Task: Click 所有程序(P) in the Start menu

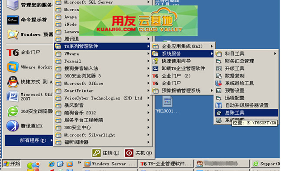Action: tap(29, 141)
